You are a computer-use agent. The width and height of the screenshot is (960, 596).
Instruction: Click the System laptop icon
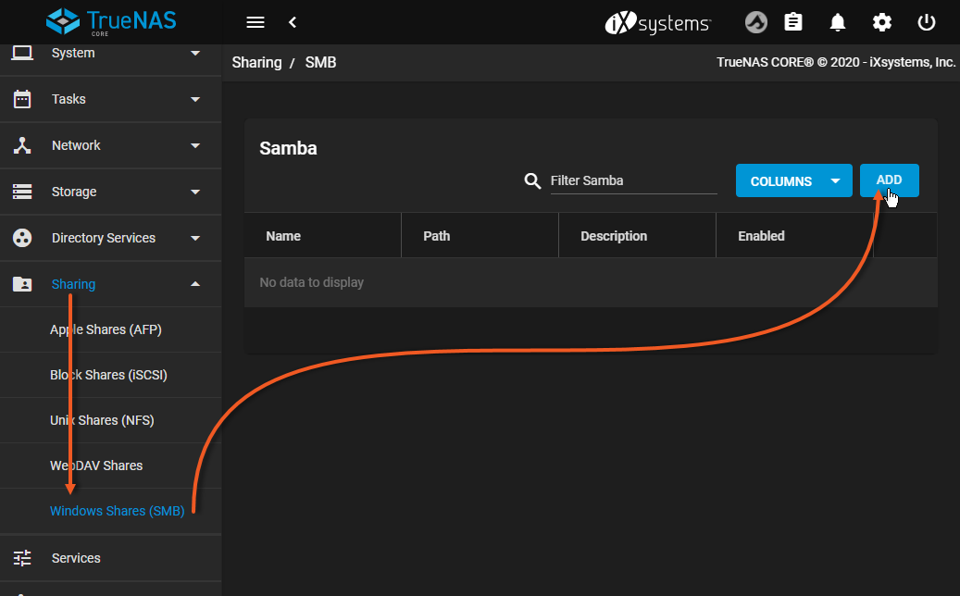click(x=22, y=54)
